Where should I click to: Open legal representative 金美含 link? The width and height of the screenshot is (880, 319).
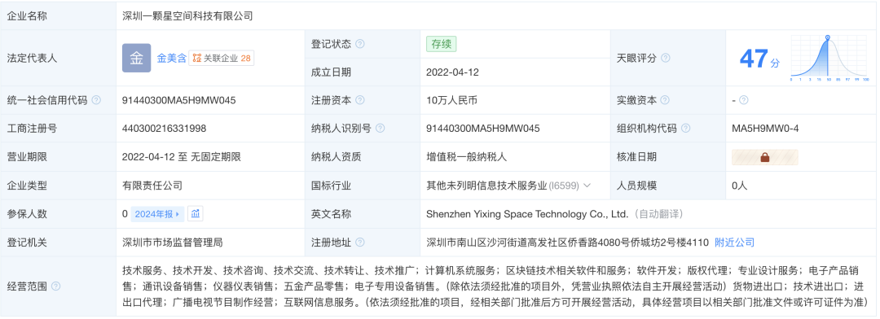[x=171, y=58]
